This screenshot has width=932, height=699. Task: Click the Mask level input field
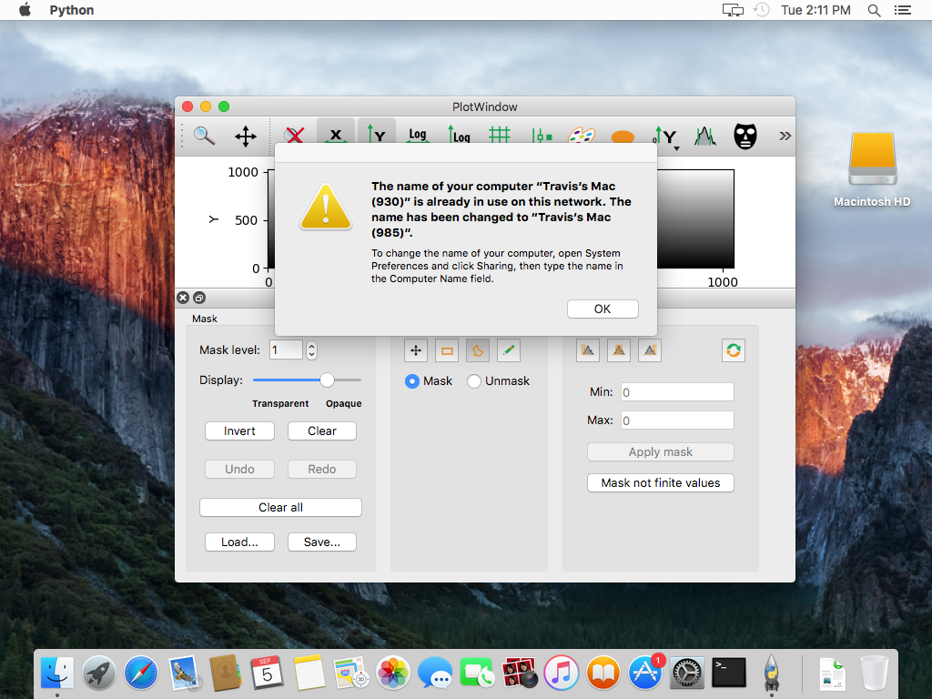[x=287, y=350]
